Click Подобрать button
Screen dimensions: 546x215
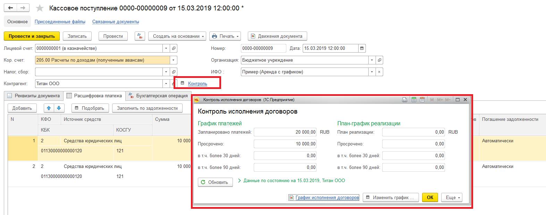click(90, 108)
